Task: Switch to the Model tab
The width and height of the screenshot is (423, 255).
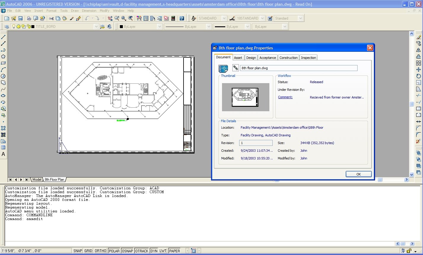Action: click(x=37, y=179)
